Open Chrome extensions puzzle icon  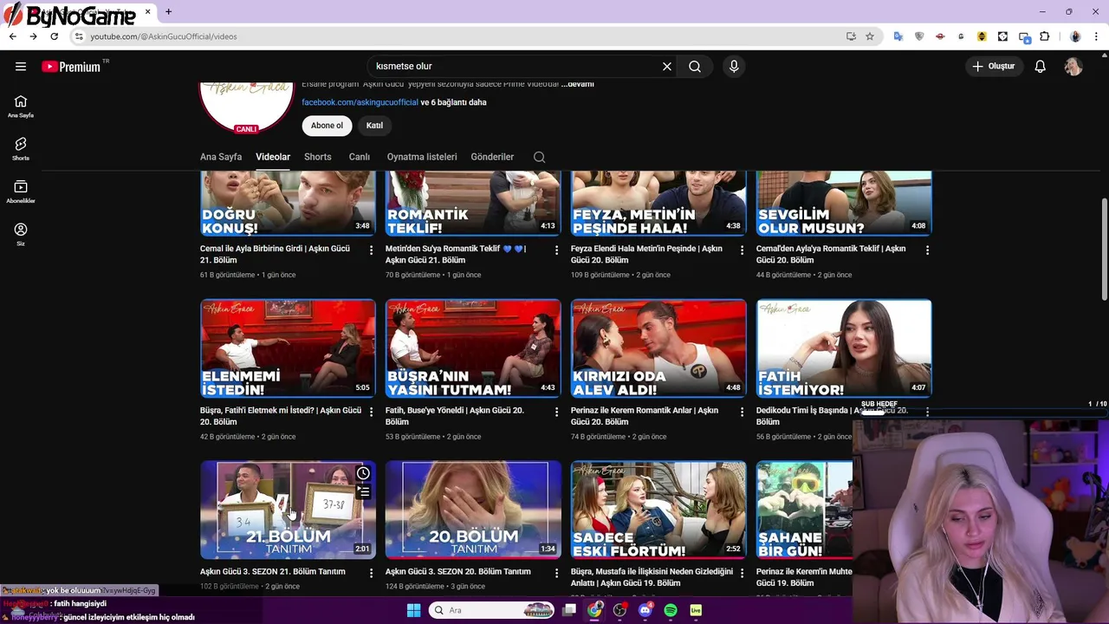coord(1044,36)
